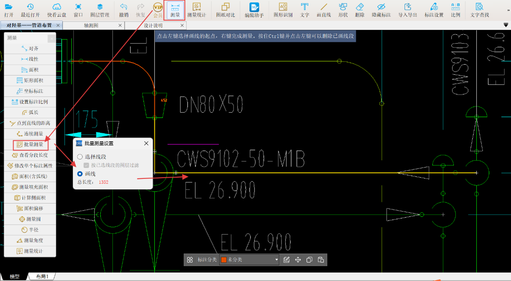
Task: Close the 批量测量设置 dialog
Action: pos(146,144)
